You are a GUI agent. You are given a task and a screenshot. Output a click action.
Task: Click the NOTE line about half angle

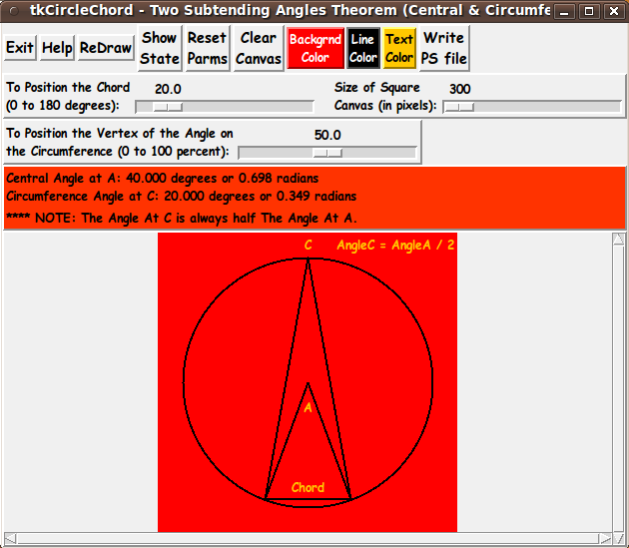(182, 218)
